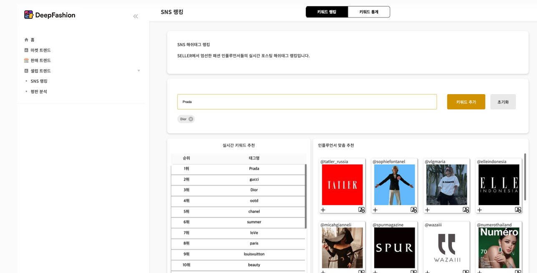Select the summer tag in the ranking table
This screenshot has height=273, width=537.
(254, 222)
